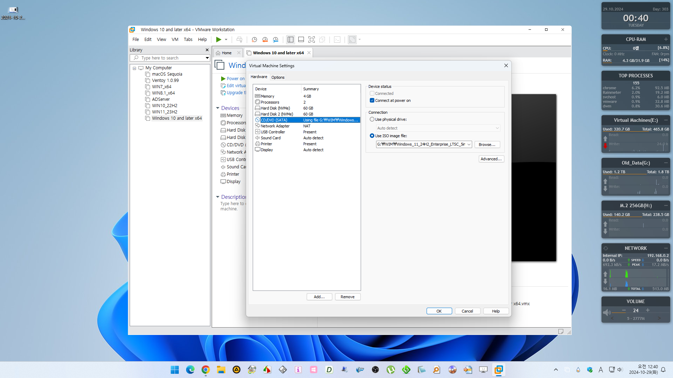The image size is (673, 378).
Task: Open Google Chrome from the taskbar
Action: 206,370
